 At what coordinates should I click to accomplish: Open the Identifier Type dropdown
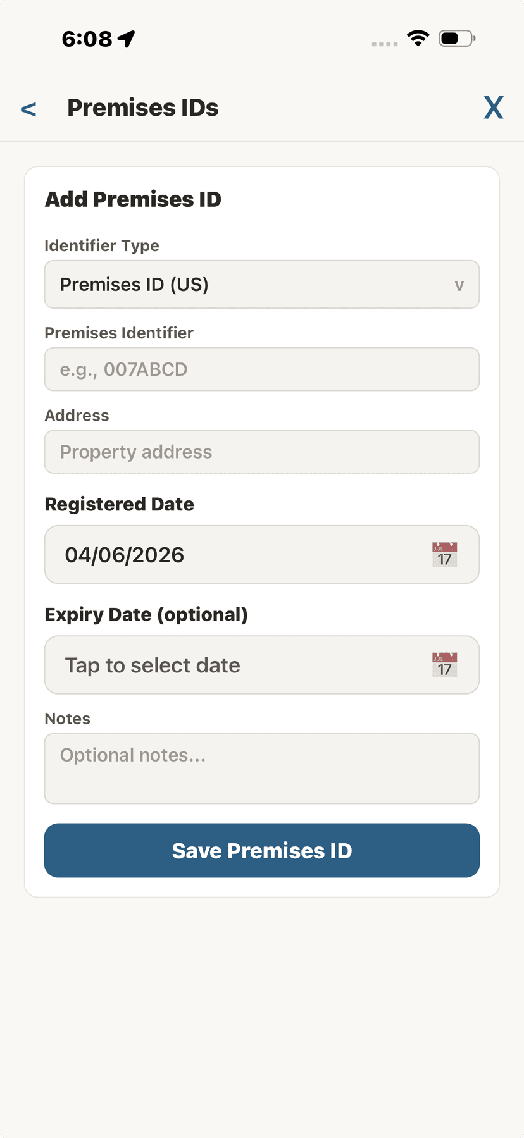[261, 284]
